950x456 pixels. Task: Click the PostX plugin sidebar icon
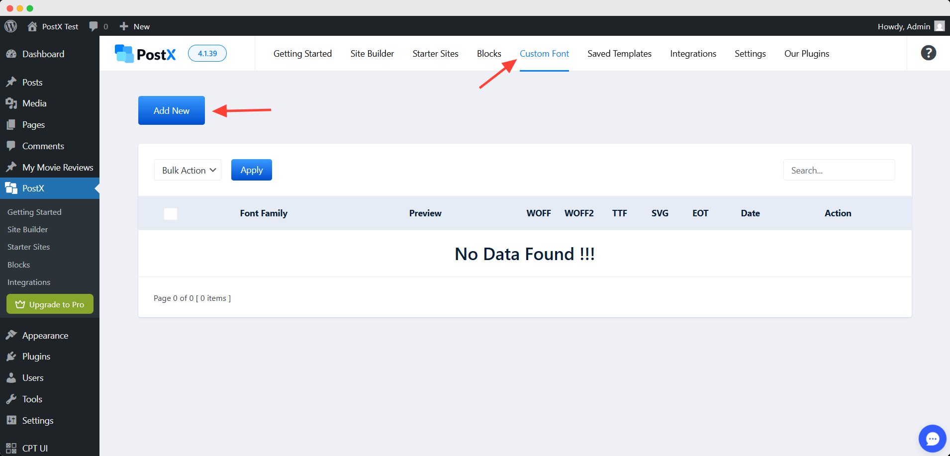coord(11,188)
